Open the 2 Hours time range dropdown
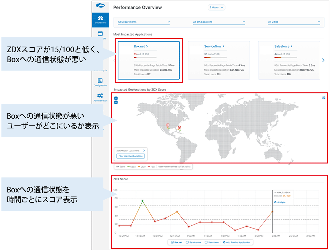 click(x=216, y=7)
